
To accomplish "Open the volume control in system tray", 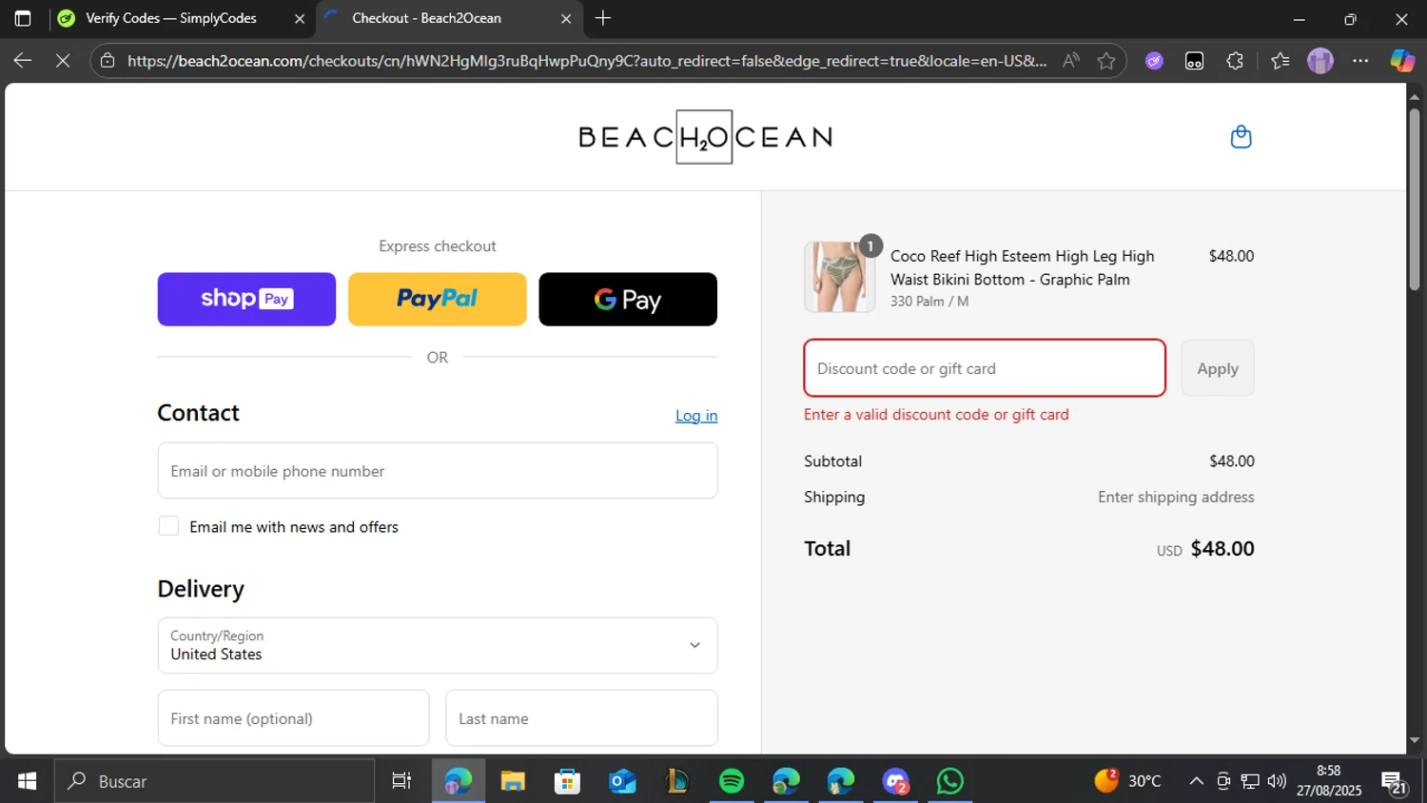I will [x=1277, y=781].
